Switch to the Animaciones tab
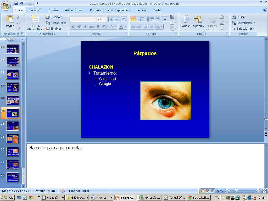 74,10
